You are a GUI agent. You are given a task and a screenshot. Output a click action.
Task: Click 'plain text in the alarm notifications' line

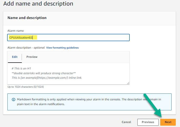click(x=41, y=104)
